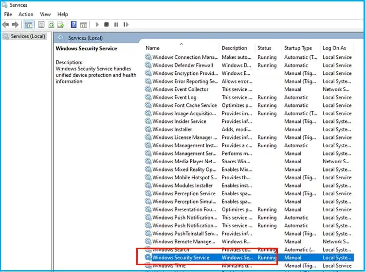The image size is (365, 272).
Task: Select the Windows Insider Service row
Action: [x=249, y=121]
